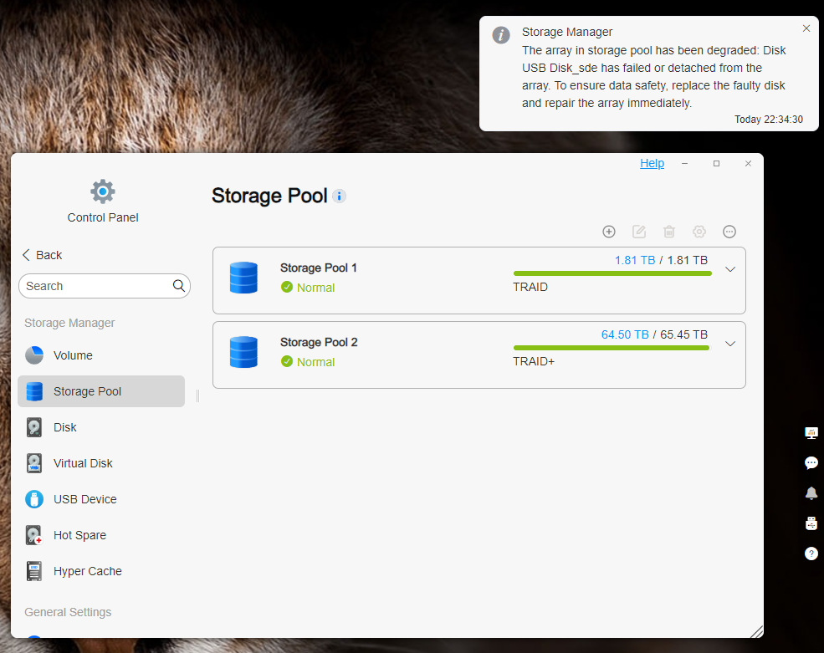This screenshot has height=653, width=824.
Task: Click the sidebar splitter handle
Action: click(x=197, y=395)
